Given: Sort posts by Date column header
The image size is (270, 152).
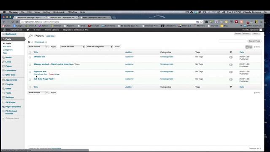Looking at the screenshot, I should pos(242,52).
